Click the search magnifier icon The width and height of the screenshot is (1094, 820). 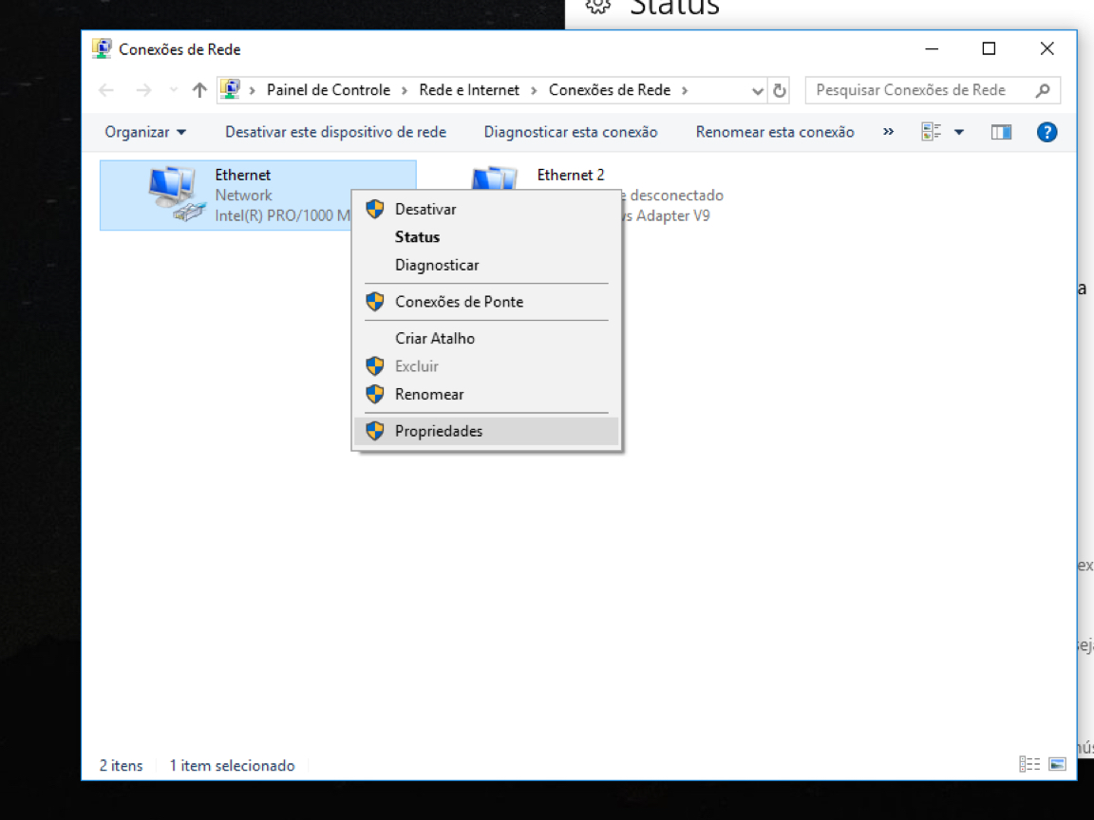pos(1043,90)
